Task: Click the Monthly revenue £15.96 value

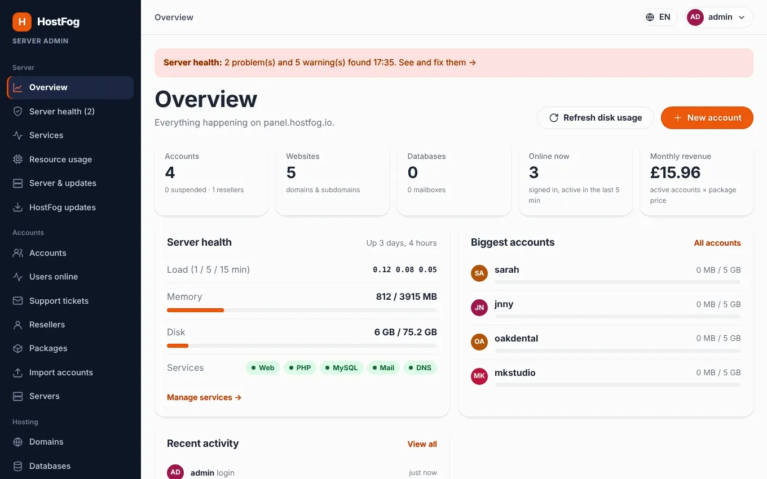Action: (x=675, y=172)
